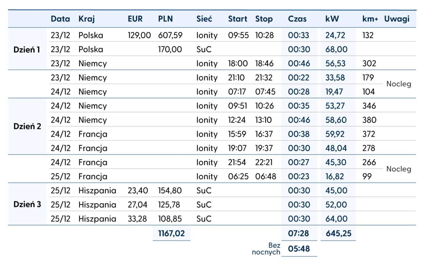Select the Dzień 1 row label
Screen dimensions: 423x265
(27, 50)
